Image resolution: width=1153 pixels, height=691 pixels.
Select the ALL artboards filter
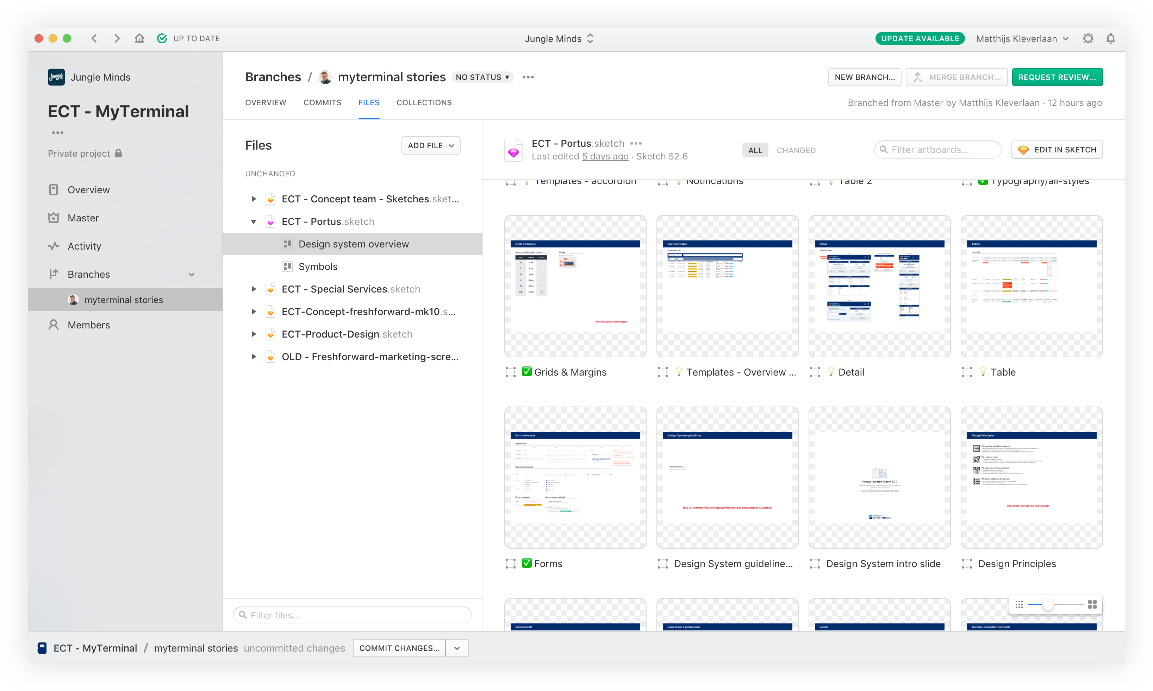tap(755, 150)
